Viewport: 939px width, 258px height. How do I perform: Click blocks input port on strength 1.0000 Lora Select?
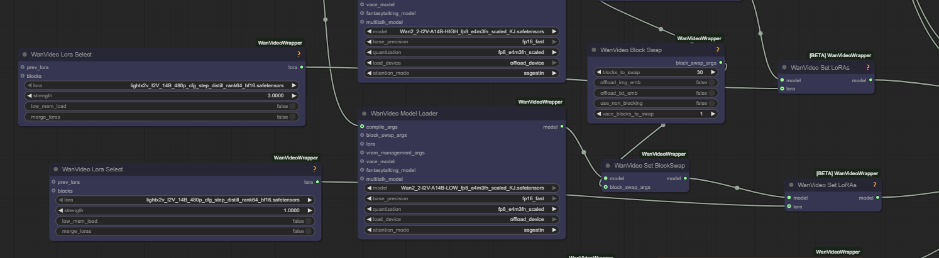click(x=54, y=191)
